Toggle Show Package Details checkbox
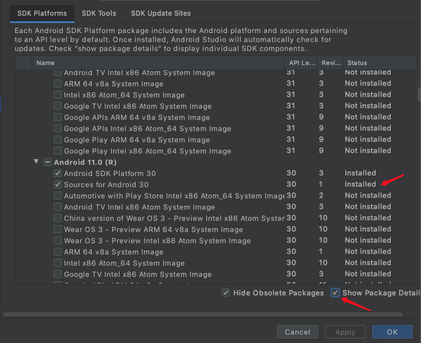 coord(335,293)
